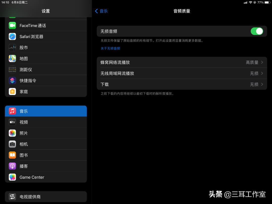Expand 蜂窝网络流播放 quality options
This screenshot has height=204, width=272.
click(181, 62)
